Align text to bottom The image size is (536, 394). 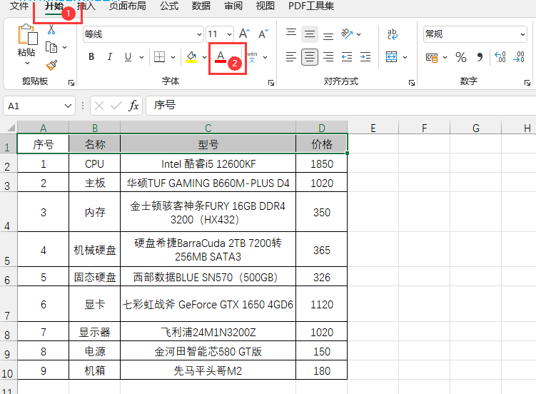[328, 35]
